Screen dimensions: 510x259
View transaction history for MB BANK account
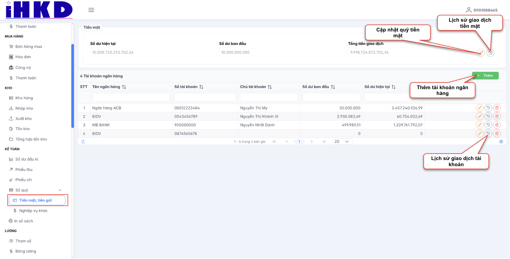click(488, 125)
